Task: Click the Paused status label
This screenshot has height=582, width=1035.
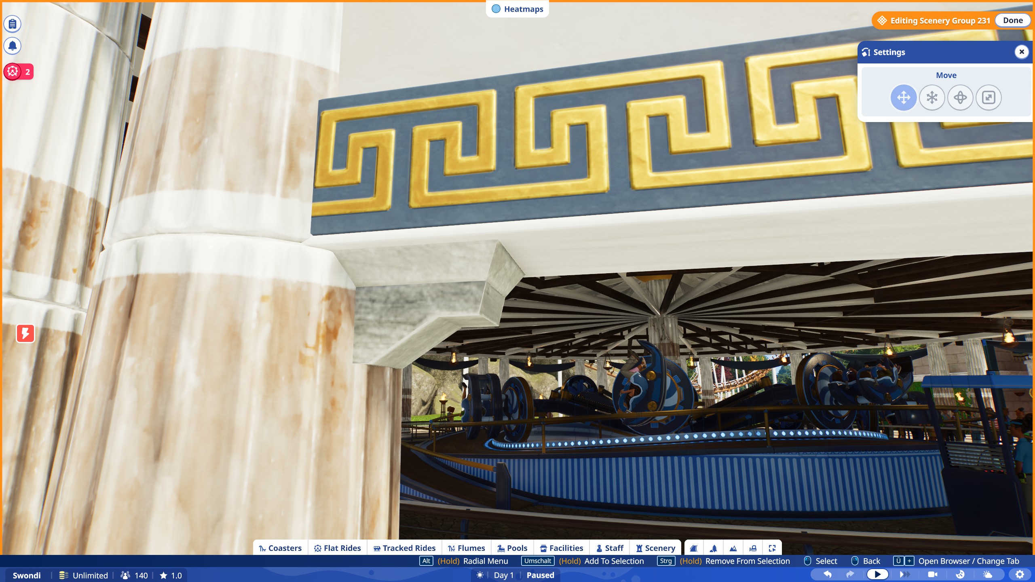Action: click(x=540, y=575)
